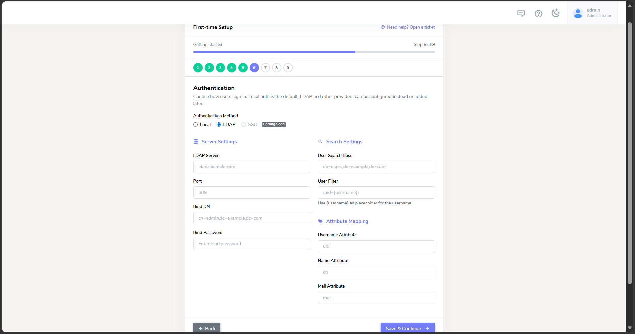Click the setup progress bar
This screenshot has width=635, height=334.
(314, 52)
